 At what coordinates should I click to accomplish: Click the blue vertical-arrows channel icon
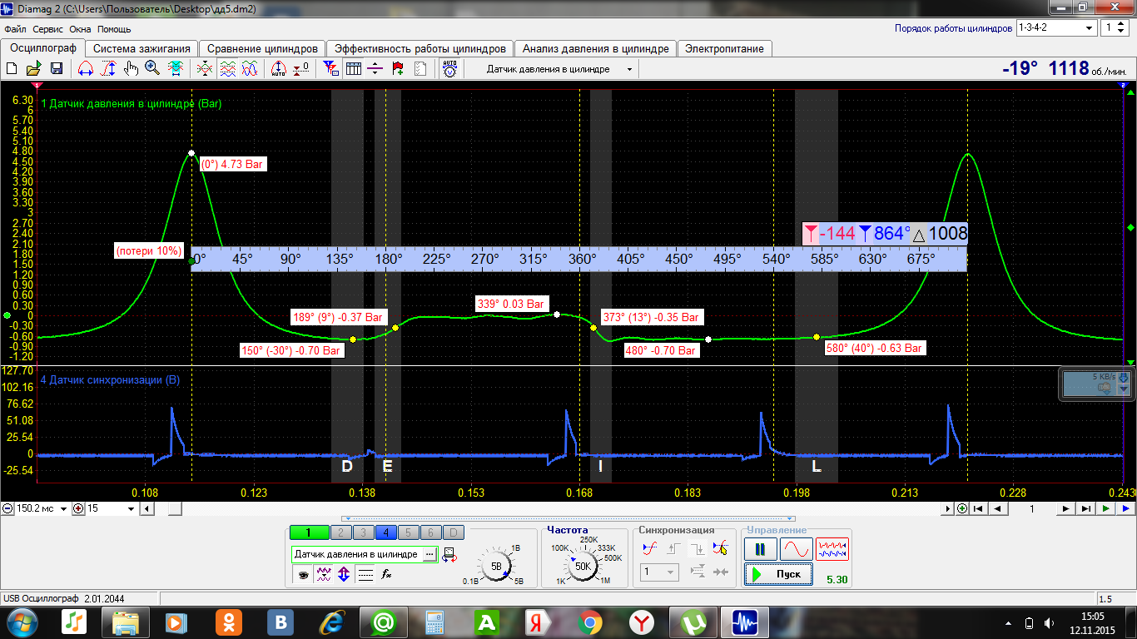344,574
